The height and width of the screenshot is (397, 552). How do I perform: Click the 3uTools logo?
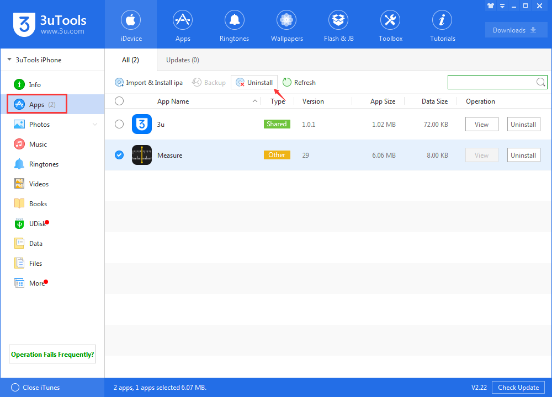50,24
